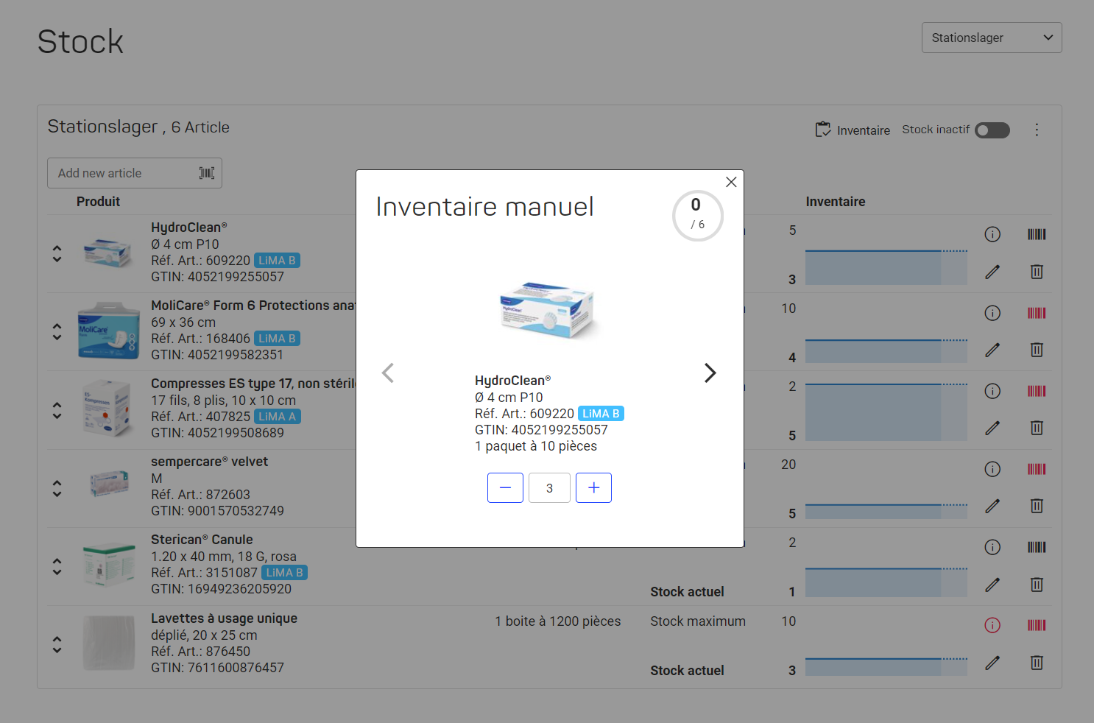
Task: Start Inventaire from the clipboard icon
Action: coord(823,130)
